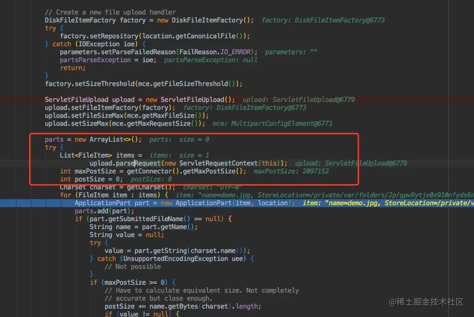474x317 pixels.
Task: Click inline hint "parts: size = 0"
Action: click(179, 139)
